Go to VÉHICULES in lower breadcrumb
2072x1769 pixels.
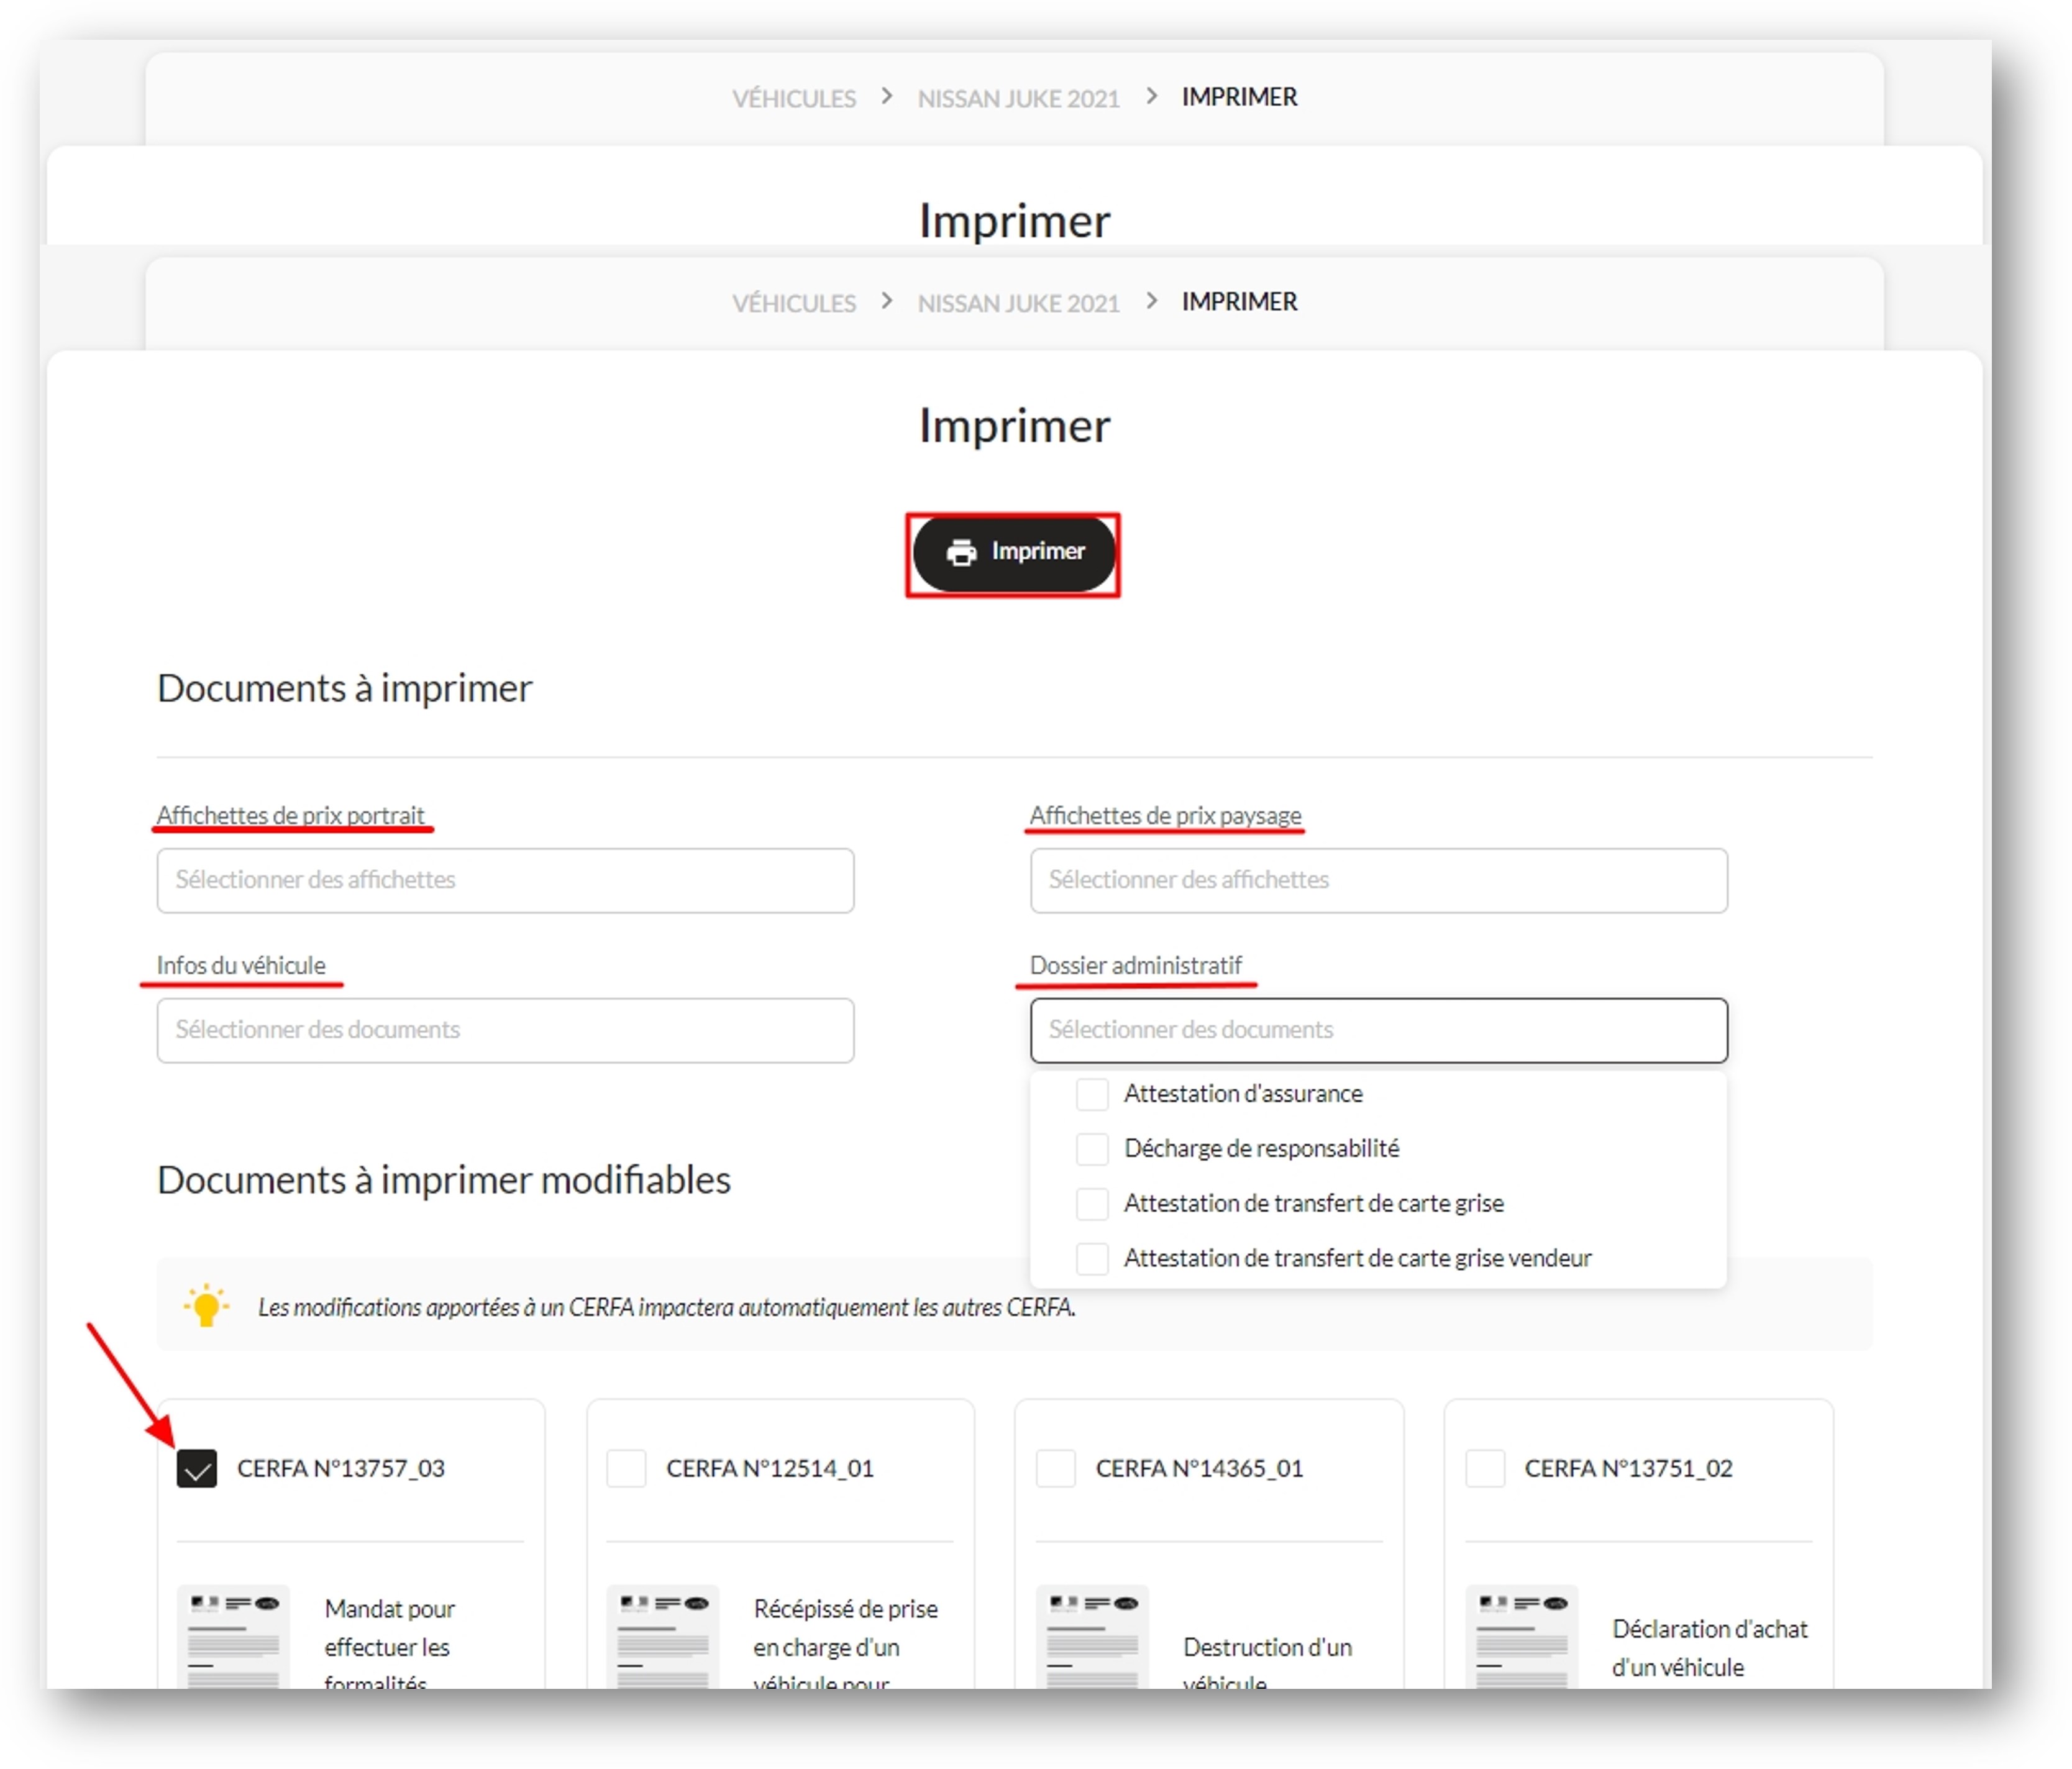click(794, 303)
